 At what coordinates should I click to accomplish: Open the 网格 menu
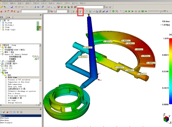click(36, 3)
